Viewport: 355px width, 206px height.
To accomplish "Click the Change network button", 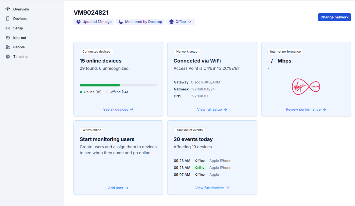I will (x=334, y=17).
